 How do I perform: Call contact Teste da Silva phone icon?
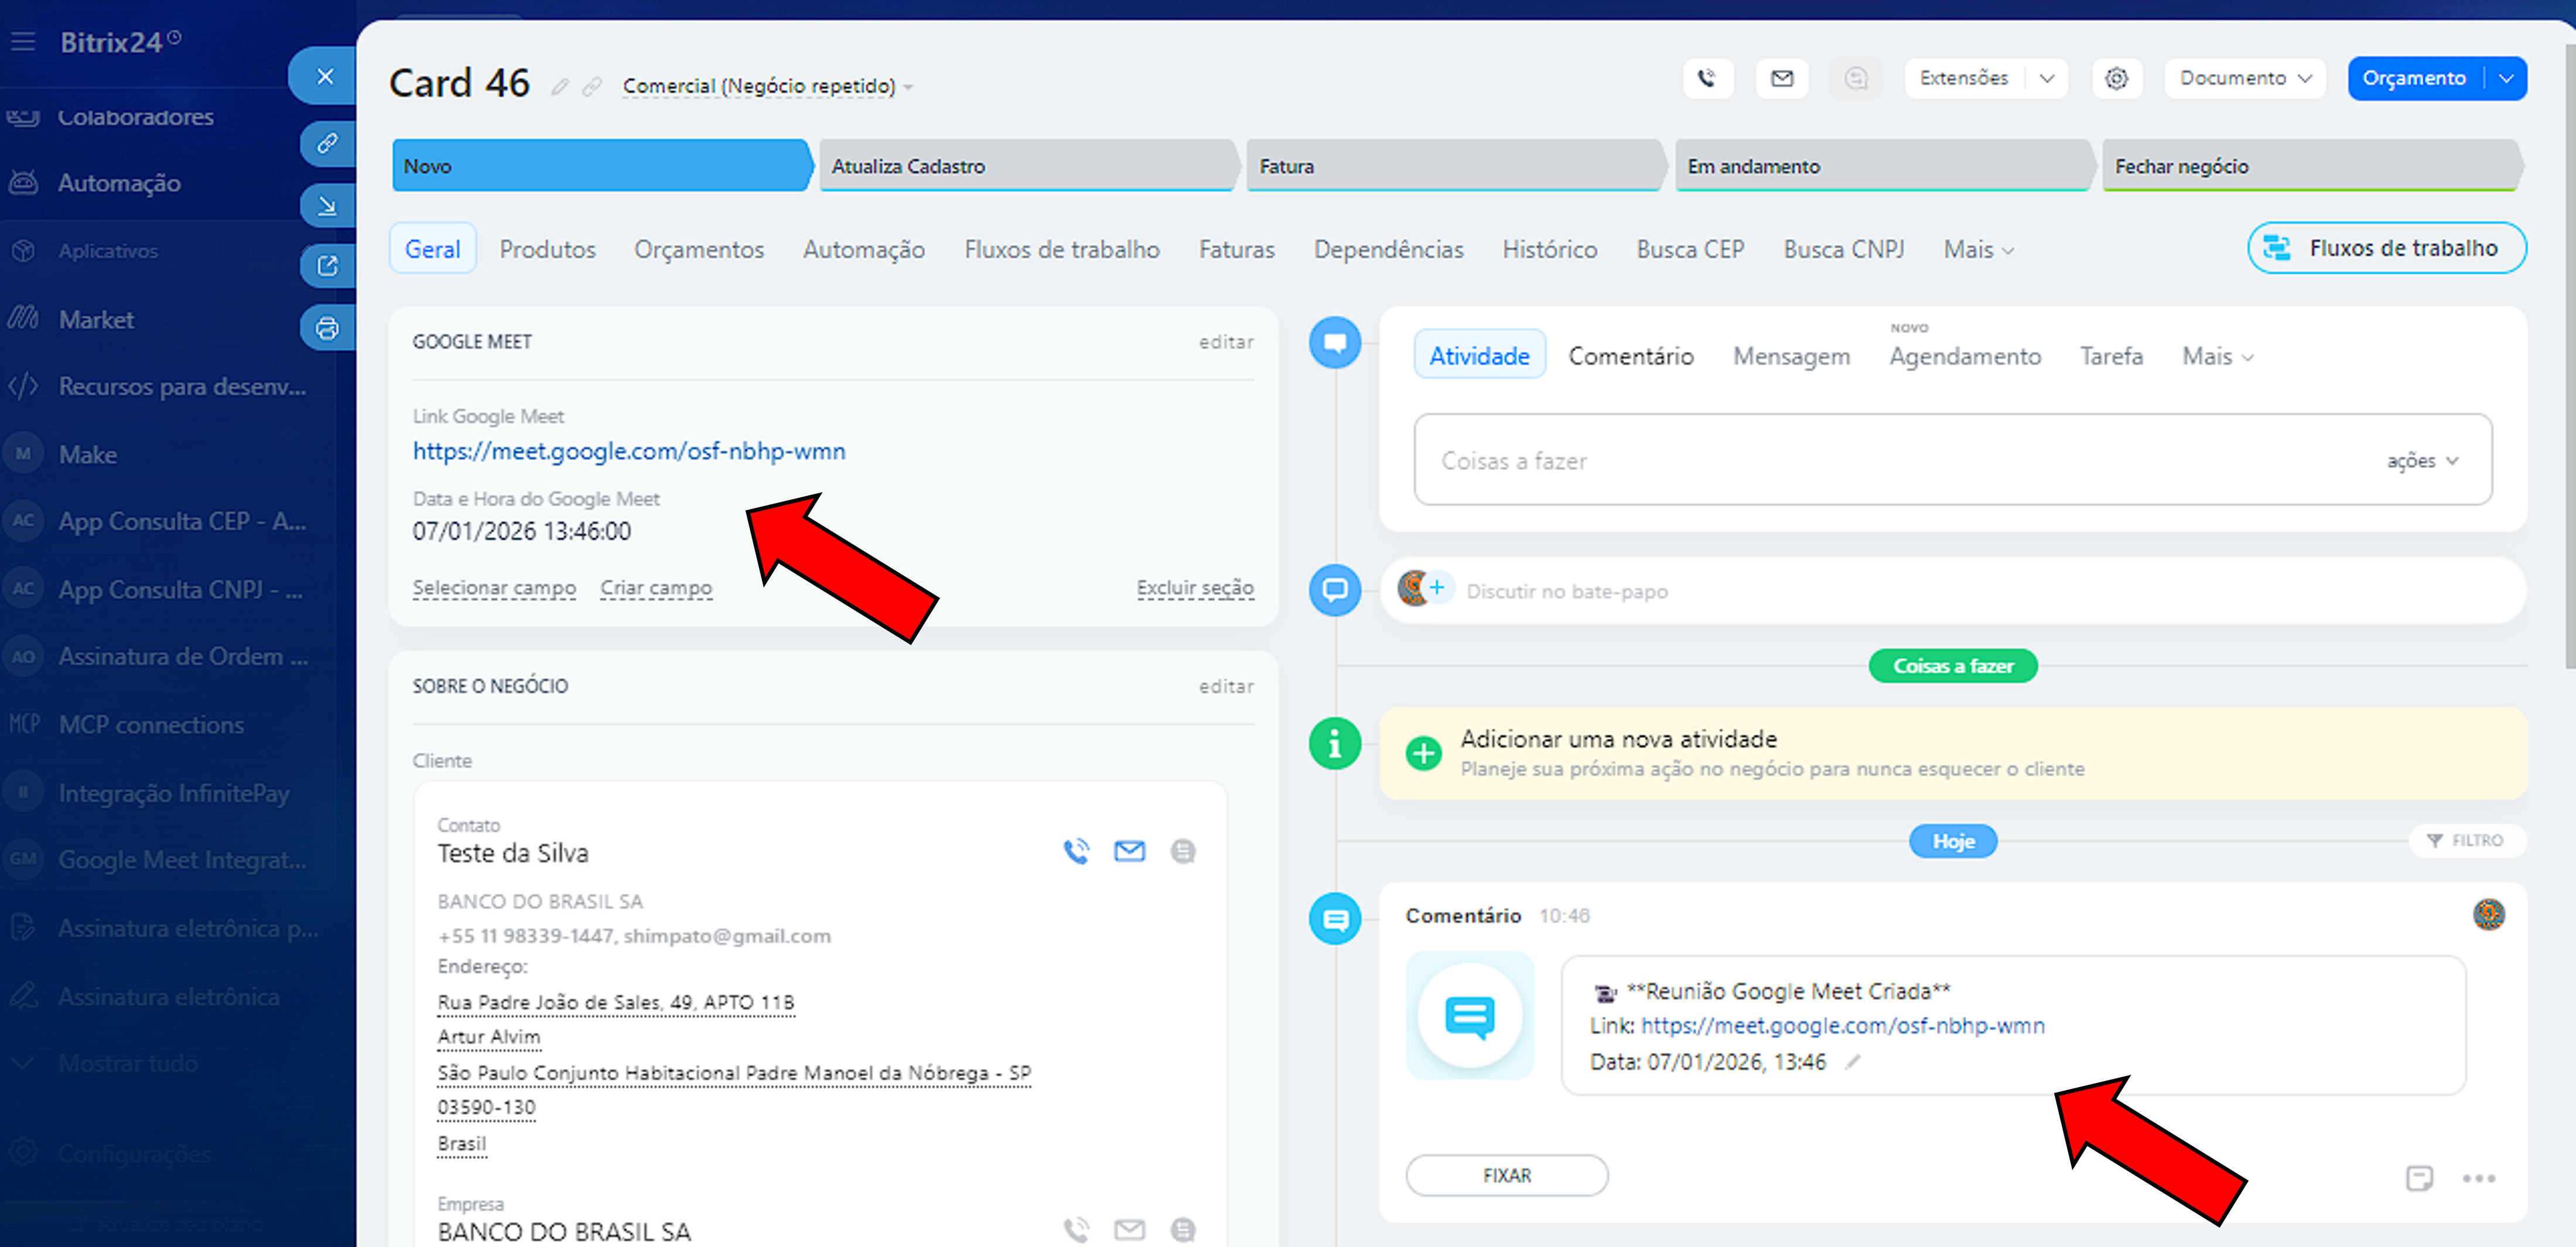pos(1076,851)
